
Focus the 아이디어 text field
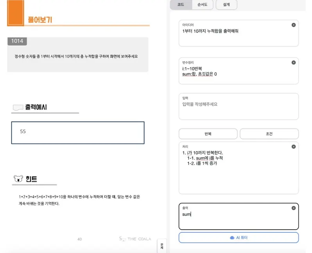tap(238, 33)
